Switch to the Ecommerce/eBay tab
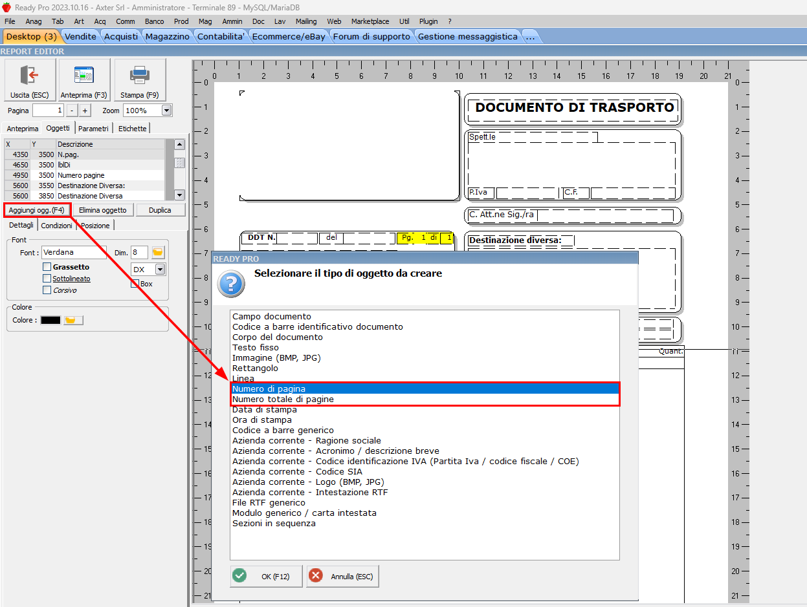Screen dimensions: 807x607 [289, 36]
